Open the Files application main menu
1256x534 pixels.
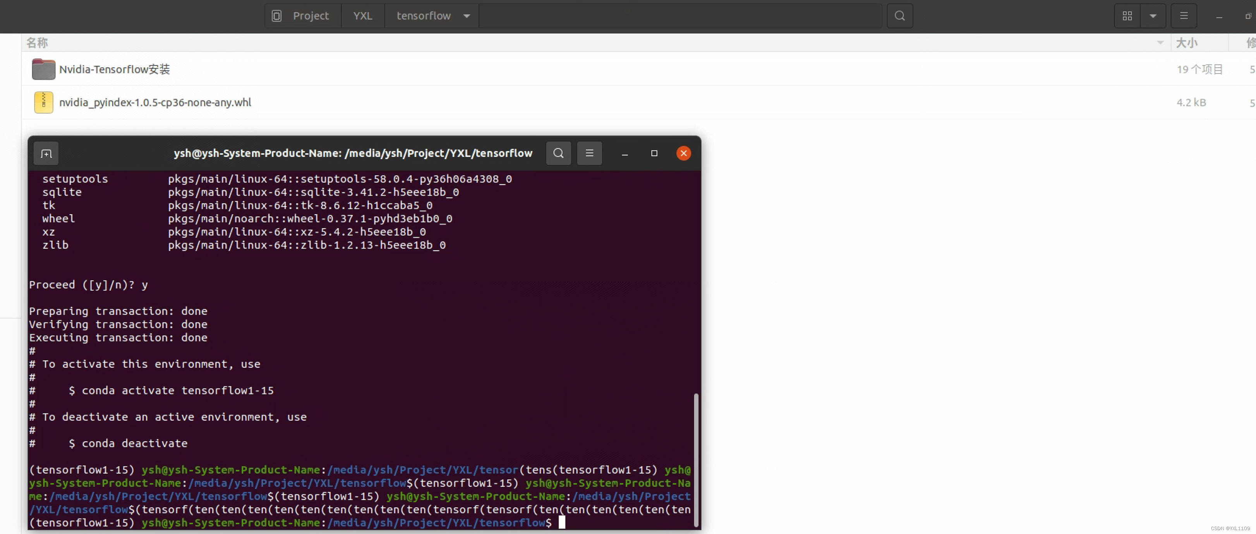point(1184,15)
